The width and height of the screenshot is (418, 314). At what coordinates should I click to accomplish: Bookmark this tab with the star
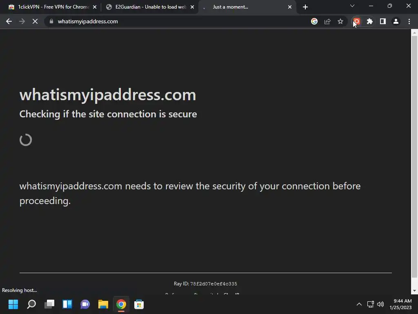click(340, 21)
